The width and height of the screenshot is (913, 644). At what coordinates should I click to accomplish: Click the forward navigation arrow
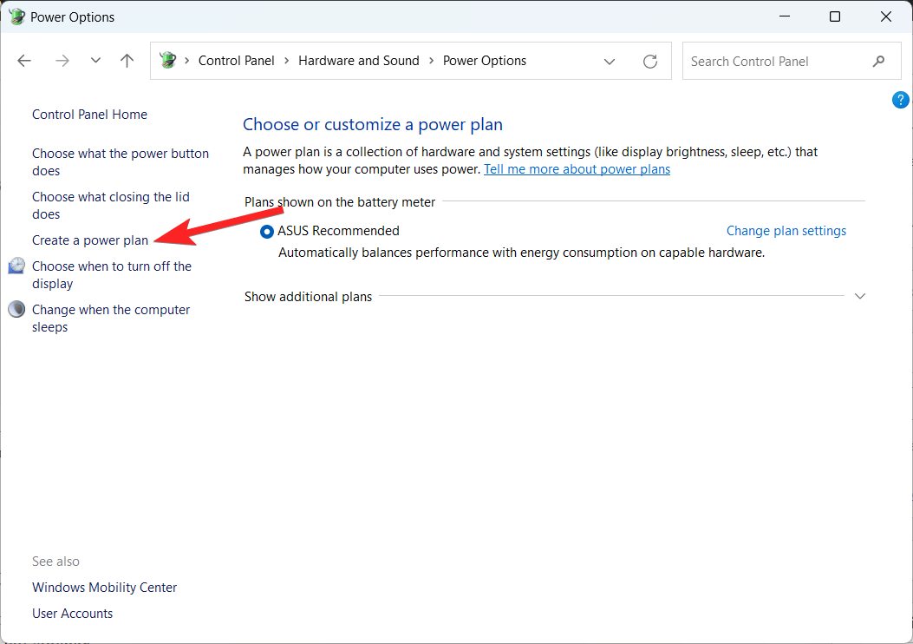[x=62, y=60]
